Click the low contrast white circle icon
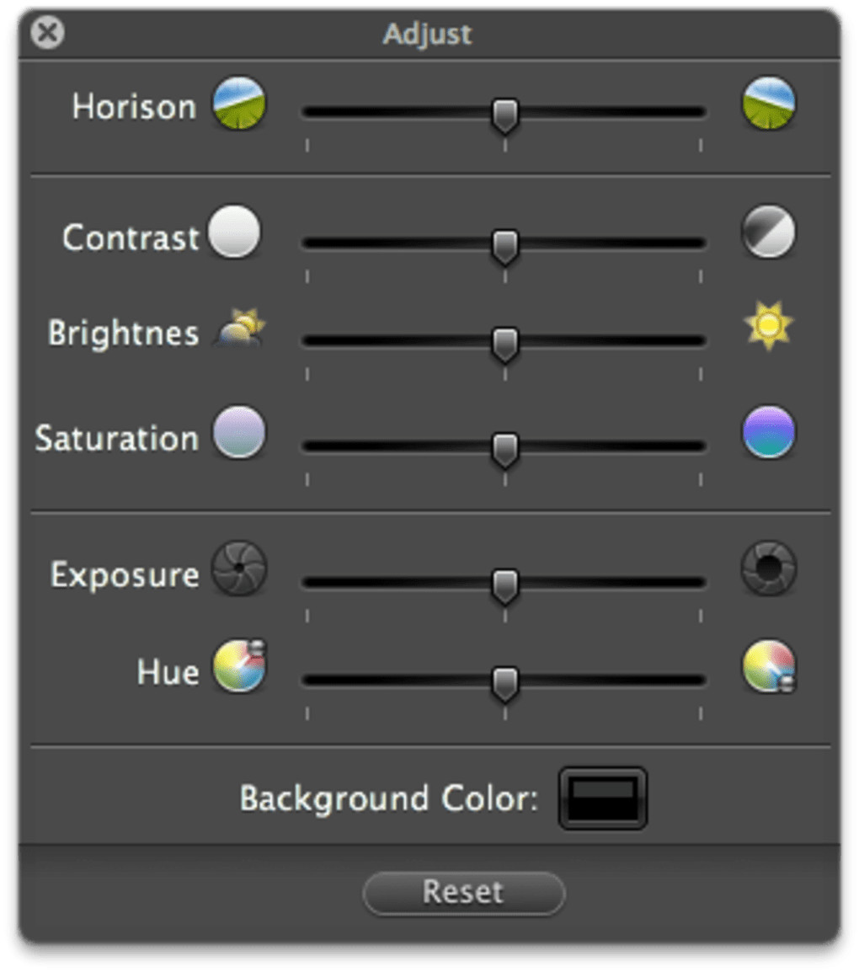 pyautogui.click(x=235, y=232)
